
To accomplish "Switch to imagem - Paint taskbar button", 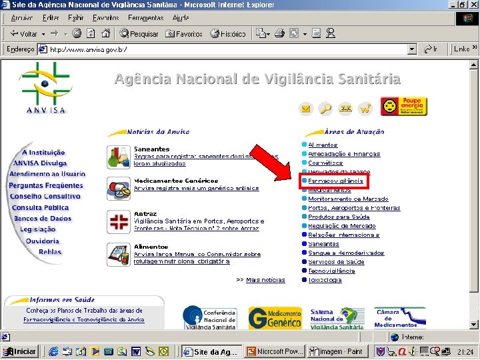I will [x=337, y=351].
